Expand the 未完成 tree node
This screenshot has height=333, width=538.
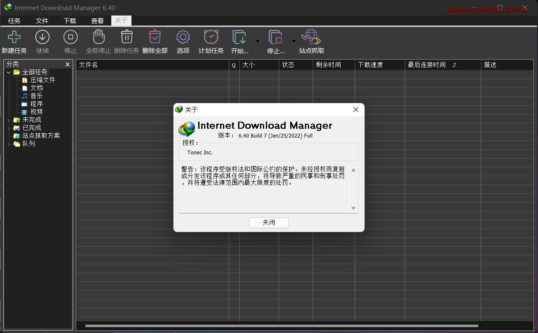click(x=8, y=120)
